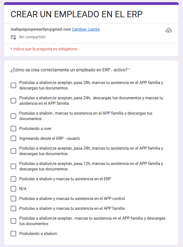Click the 'Cambiar cuenta' link
183x247 pixels.
86,29
